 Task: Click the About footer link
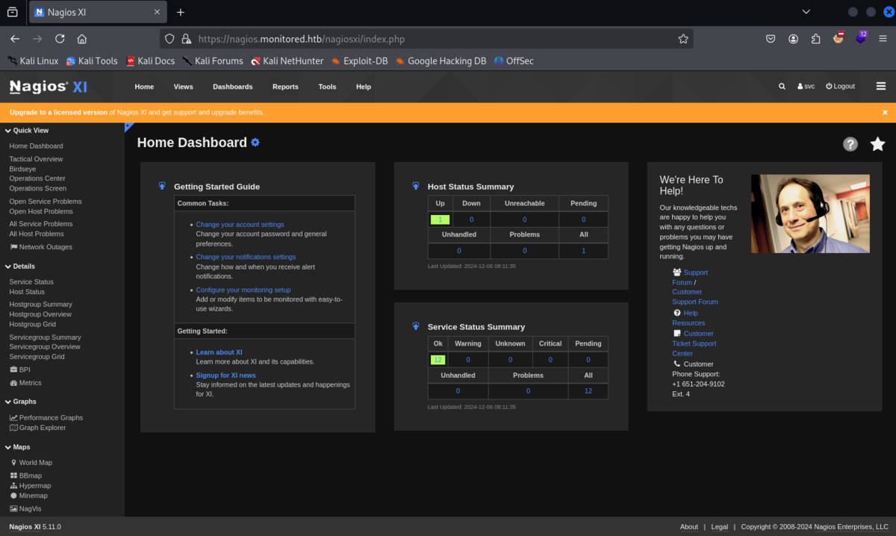tap(689, 527)
